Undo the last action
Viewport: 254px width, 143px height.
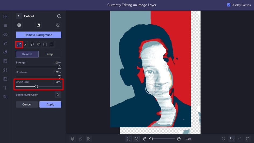232,139
